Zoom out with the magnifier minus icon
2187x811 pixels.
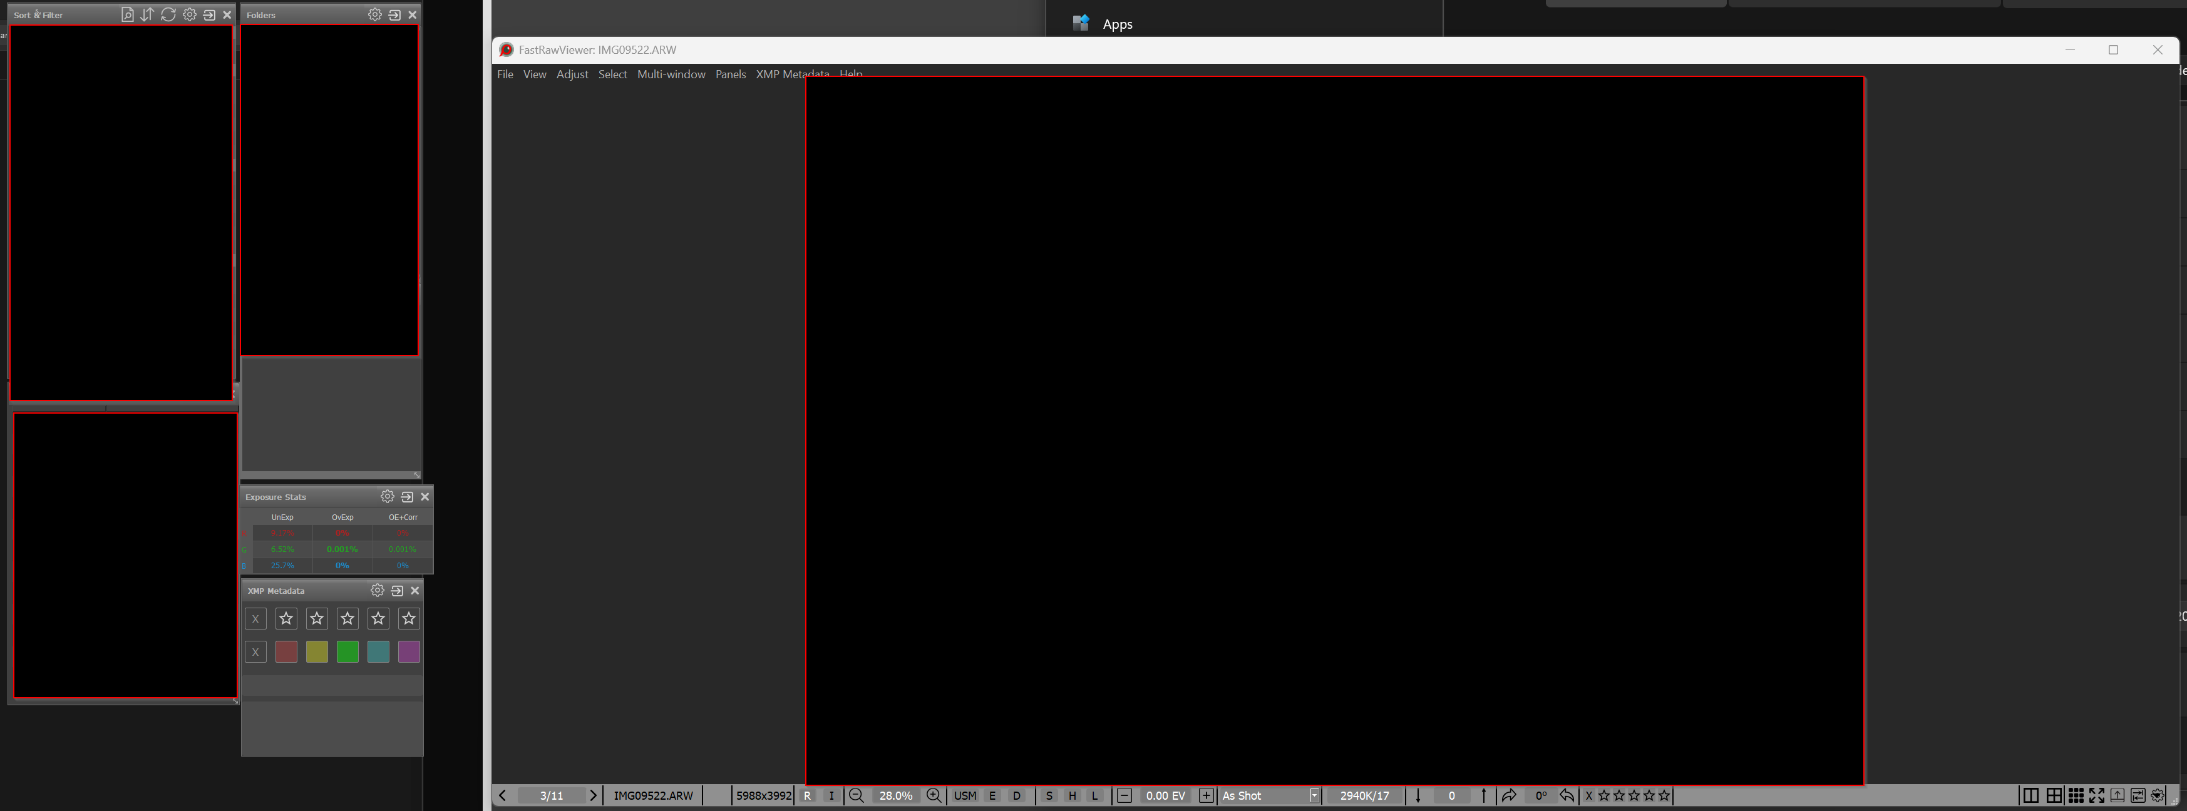[856, 796]
